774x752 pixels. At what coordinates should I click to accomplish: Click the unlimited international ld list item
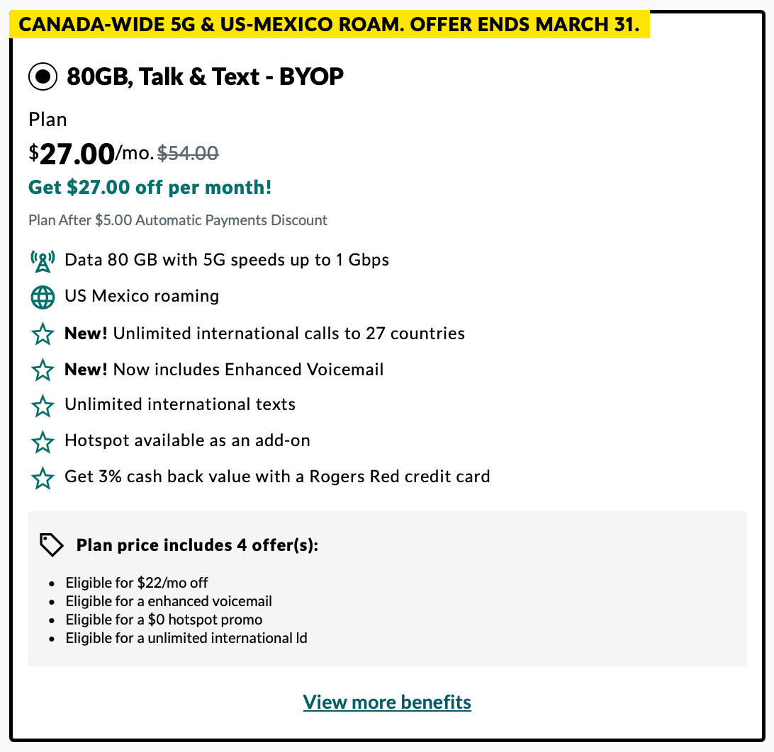[x=186, y=638]
